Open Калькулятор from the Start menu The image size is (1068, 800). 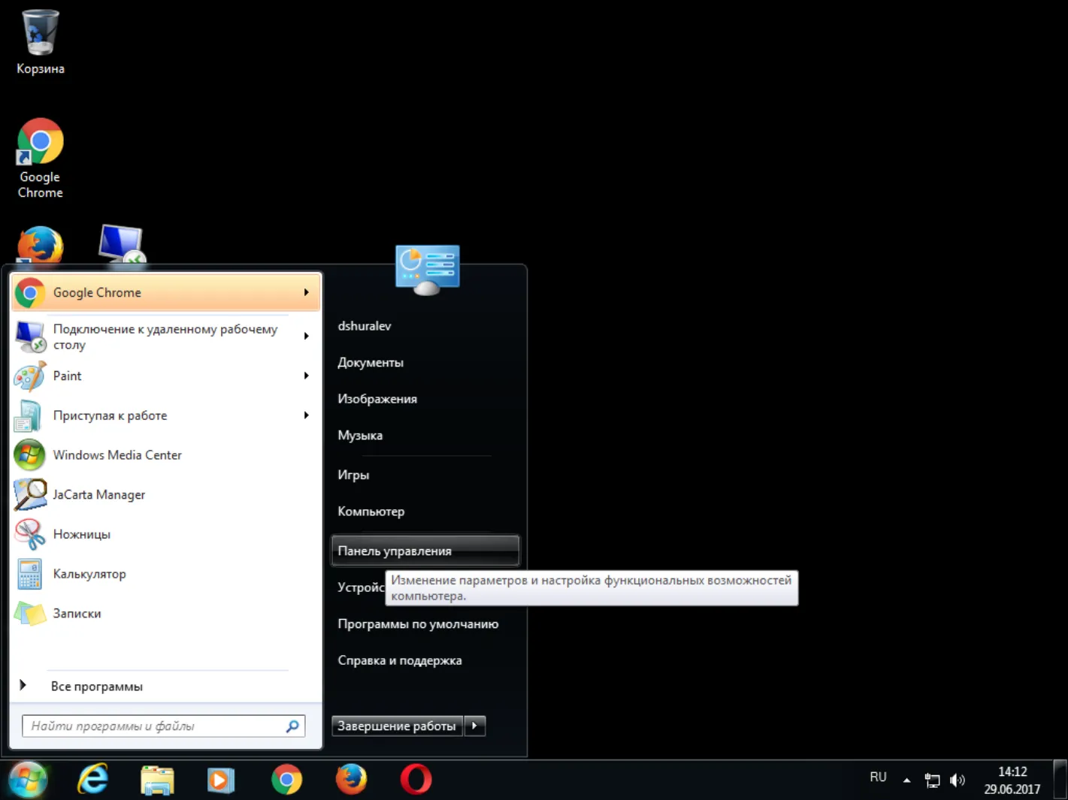click(x=166, y=574)
